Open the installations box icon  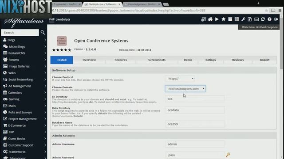230,19
